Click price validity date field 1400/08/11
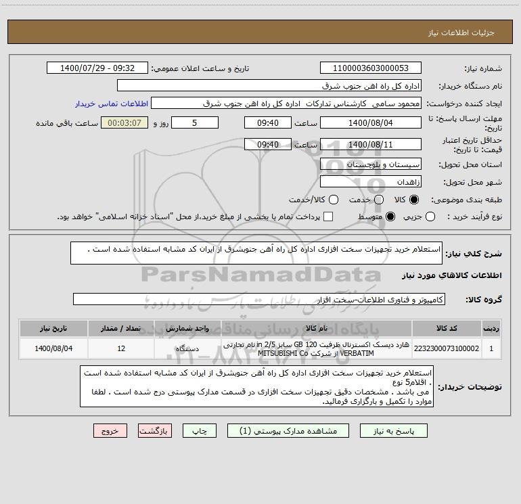The height and width of the screenshot is (504, 521). coord(371,144)
